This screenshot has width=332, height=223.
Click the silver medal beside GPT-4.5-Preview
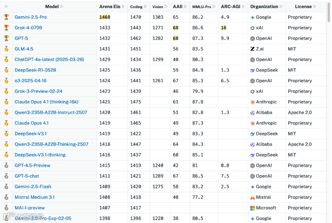7,165
